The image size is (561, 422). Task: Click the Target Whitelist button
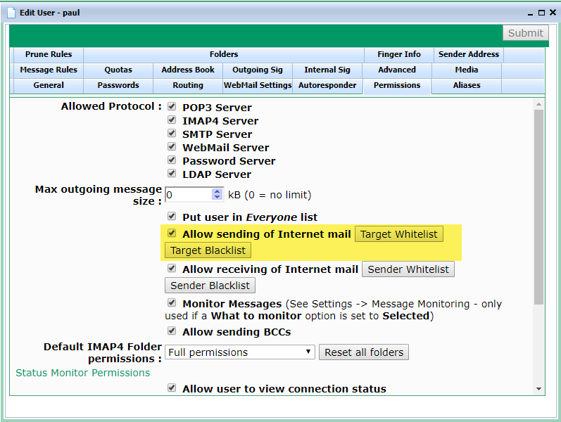tap(399, 234)
